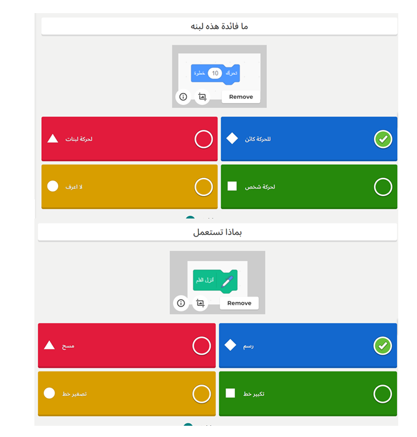
Task: Toggle the correct-answer circle for 'لحركة شخص'
Action: [383, 187]
